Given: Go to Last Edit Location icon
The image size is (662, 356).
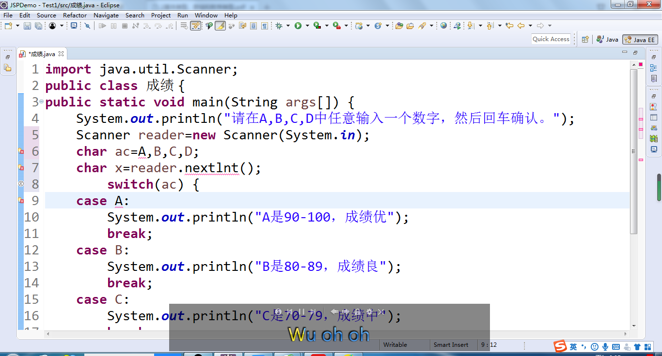Looking at the screenshot, I should [509, 26].
